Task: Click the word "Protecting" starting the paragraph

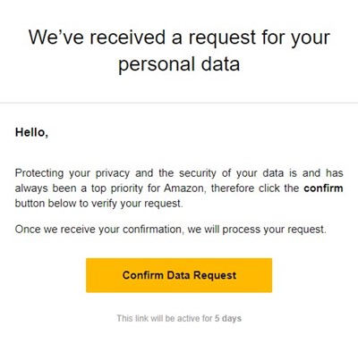Action: [x=39, y=173]
